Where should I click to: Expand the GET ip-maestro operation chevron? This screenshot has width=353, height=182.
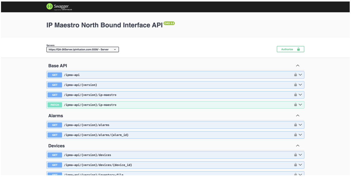point(300,95)
